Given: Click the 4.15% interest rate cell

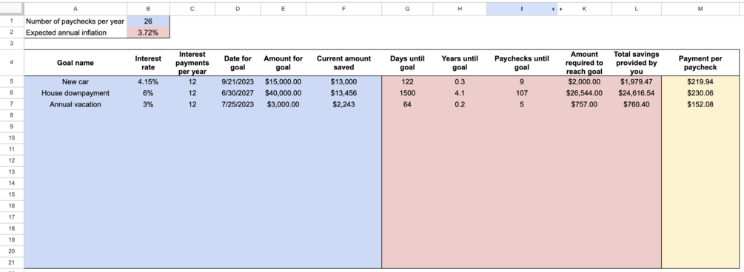Looking at the screenshot, I should 148,81.
